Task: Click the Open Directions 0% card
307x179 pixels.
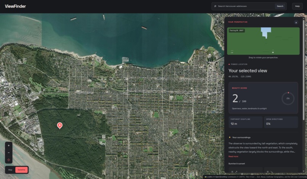Action: click(x=281, y=122)
